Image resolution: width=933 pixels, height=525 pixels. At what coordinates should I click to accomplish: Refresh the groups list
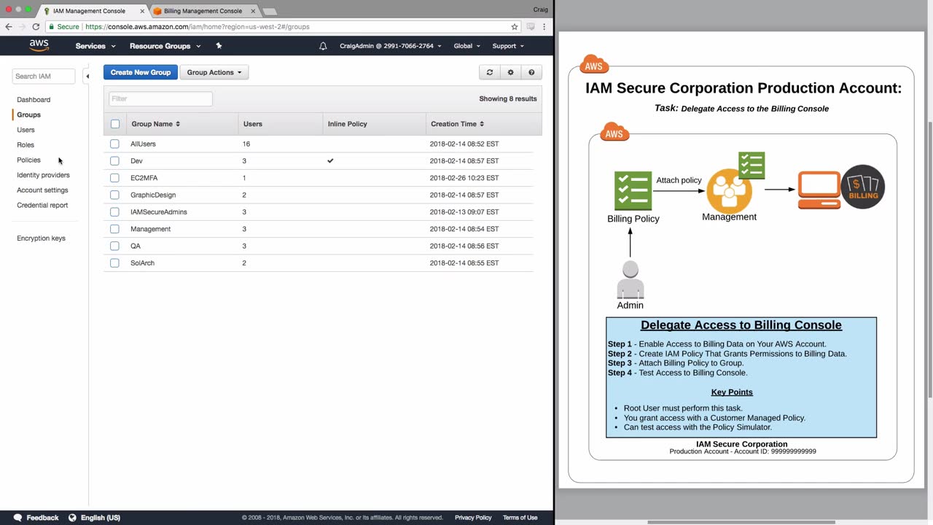(490, 72)
